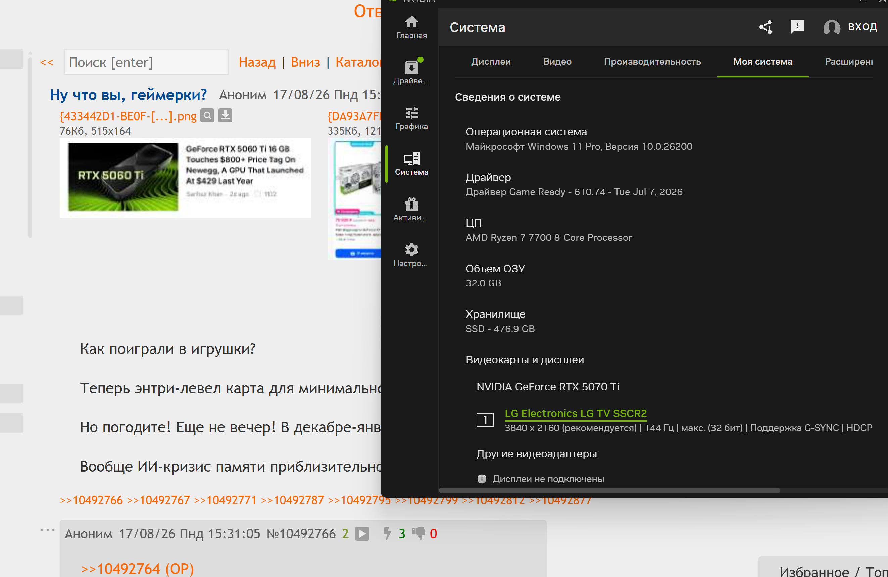
Task: Switch to the Видео tab
Action: [557, 61]
